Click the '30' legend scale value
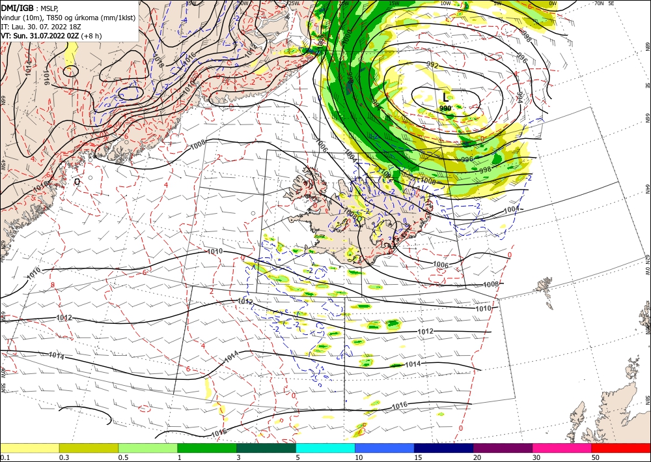 click(537, 457)
